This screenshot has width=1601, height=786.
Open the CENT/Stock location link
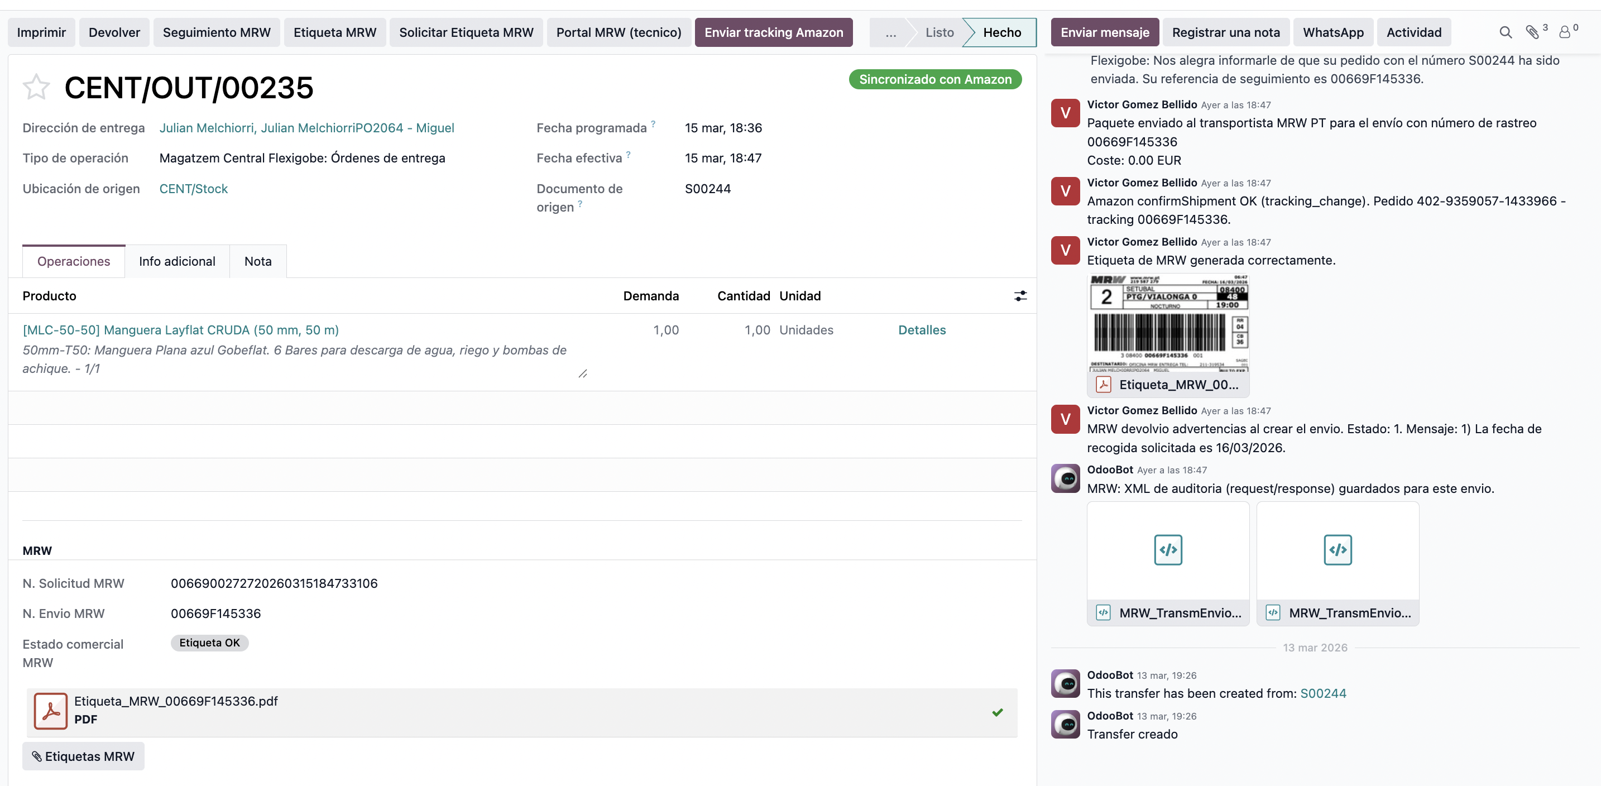pos(193,188)
